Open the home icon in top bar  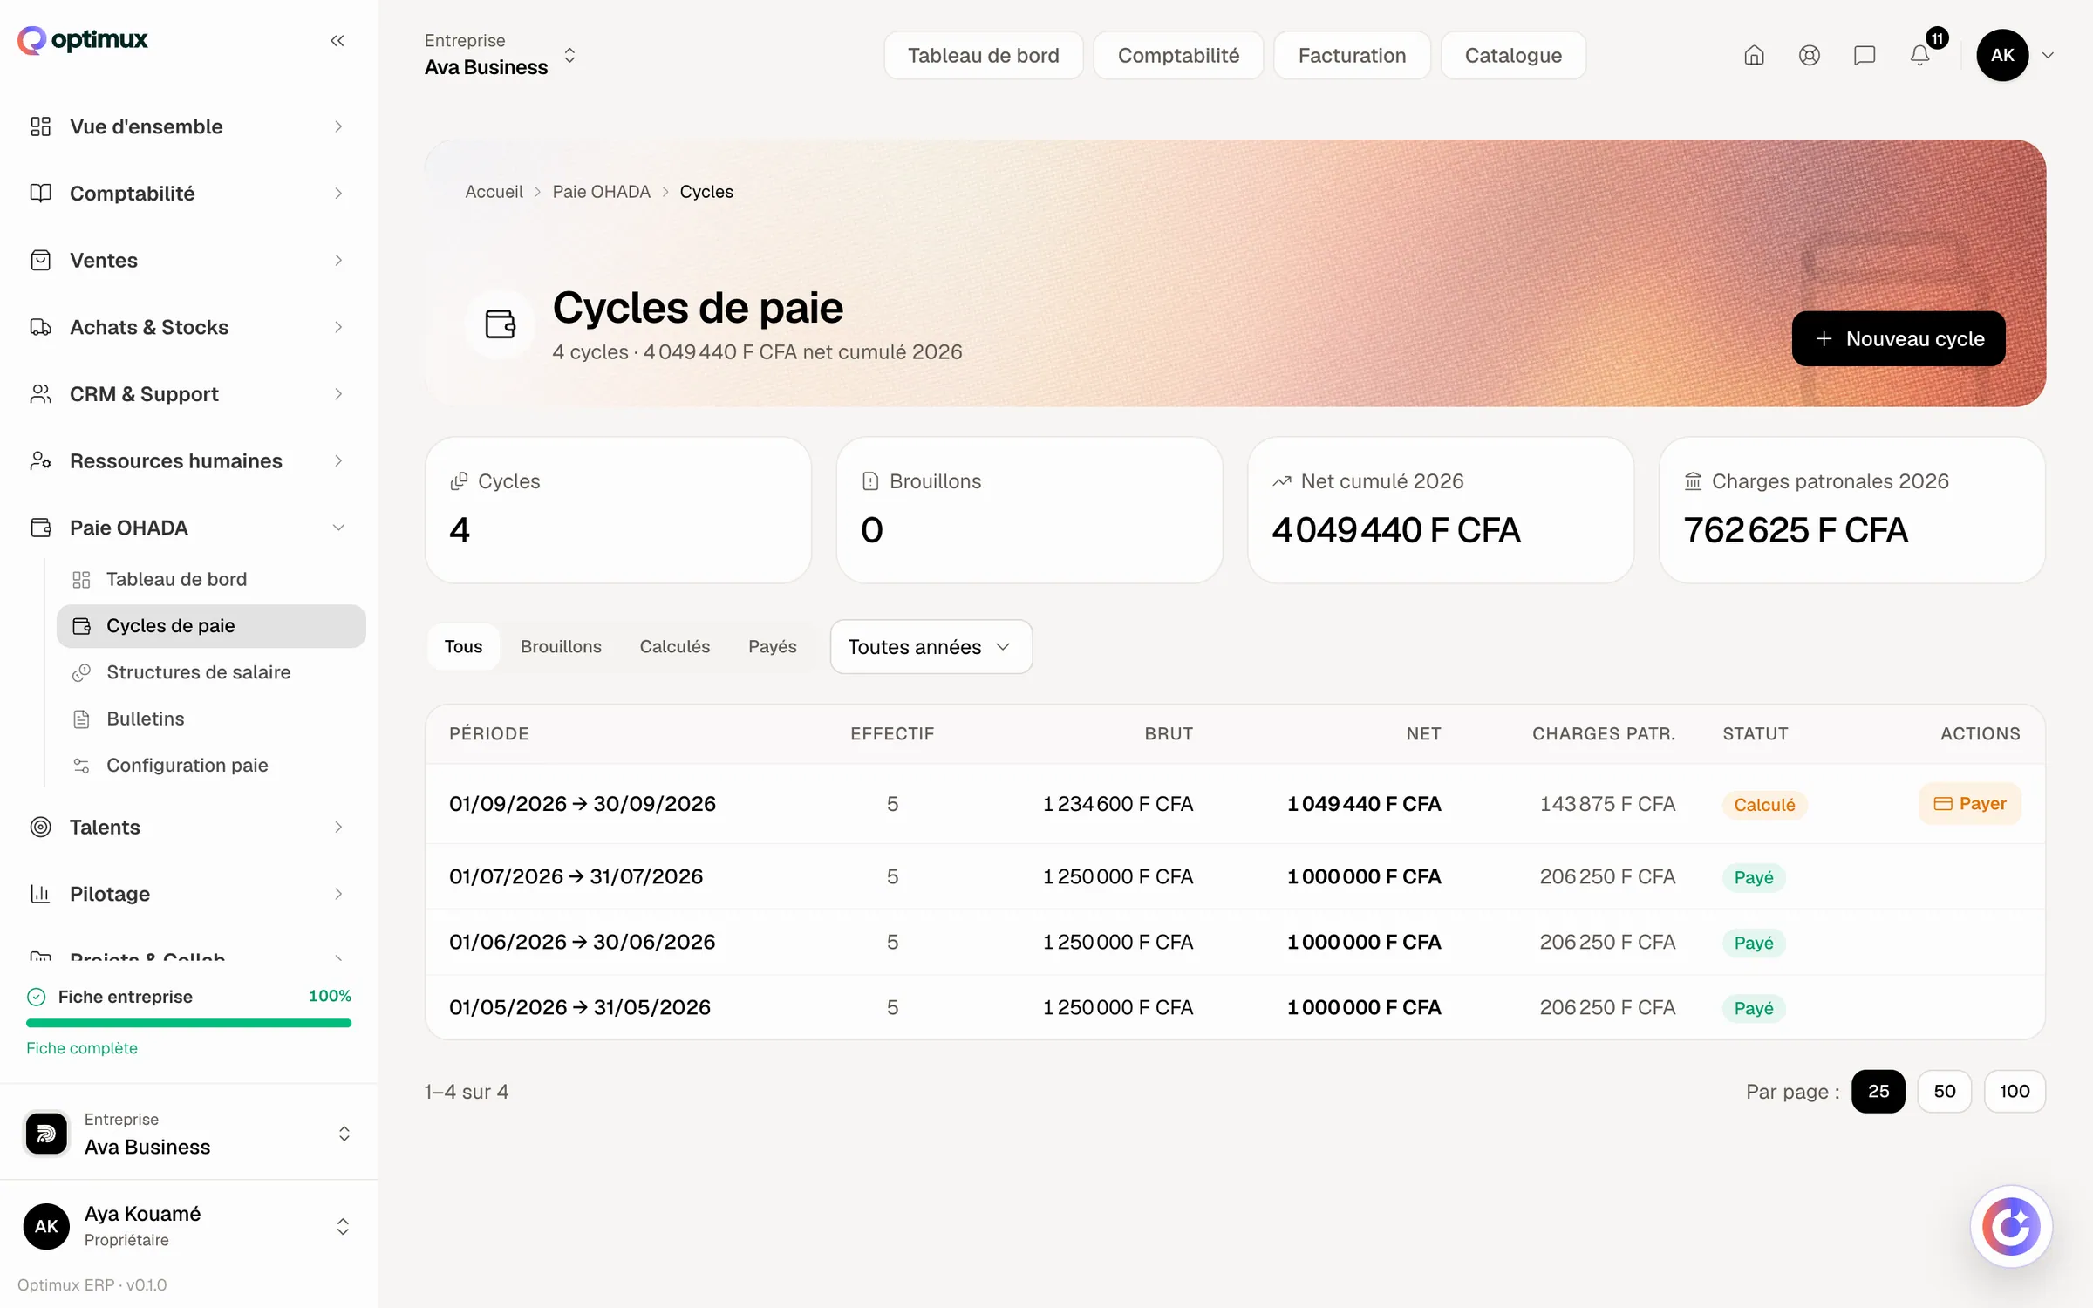tap(1754, 56)
